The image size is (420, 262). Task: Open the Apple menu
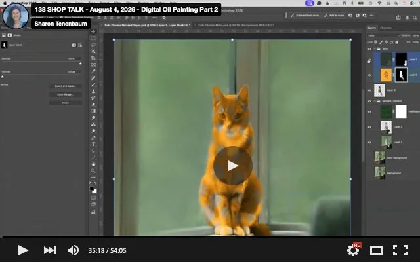click(5, 3)
